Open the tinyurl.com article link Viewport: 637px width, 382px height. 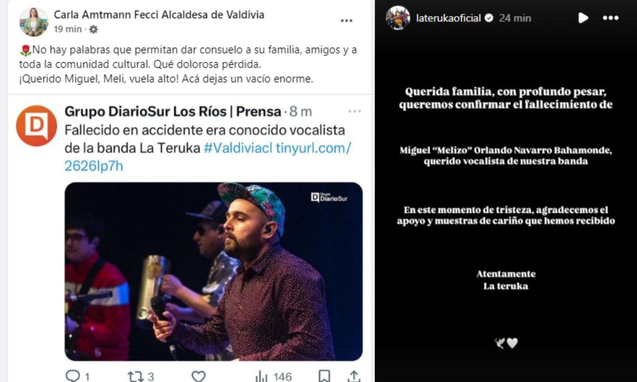208,157
